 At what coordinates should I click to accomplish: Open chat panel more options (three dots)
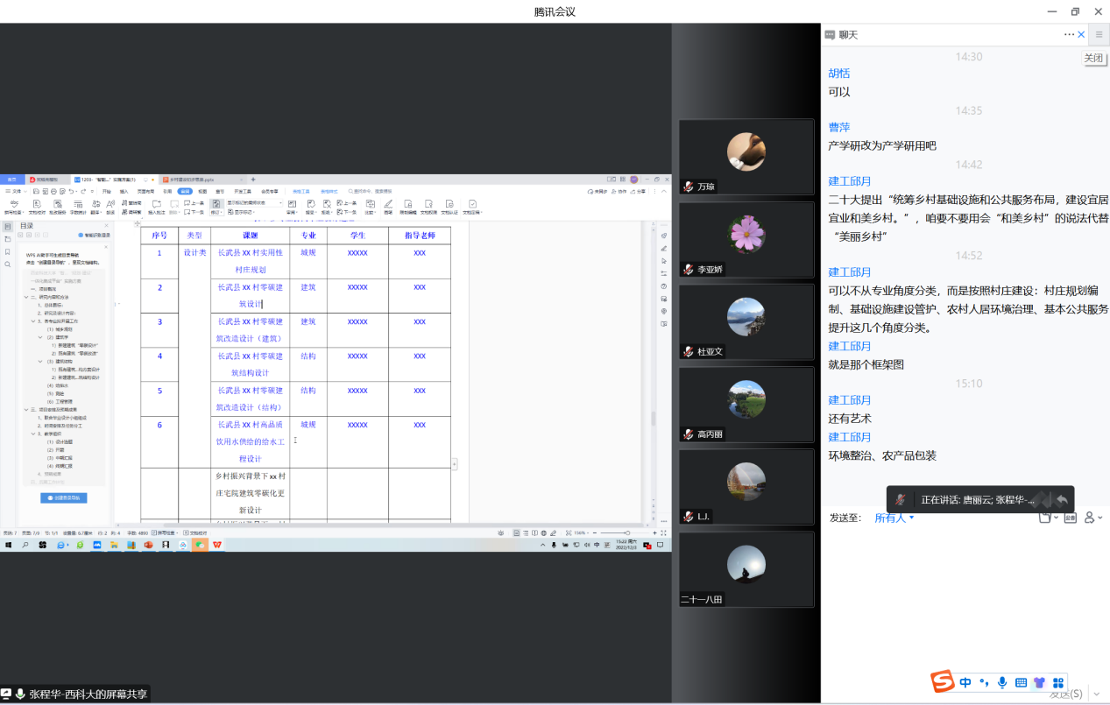click(x=1069, y=34)
